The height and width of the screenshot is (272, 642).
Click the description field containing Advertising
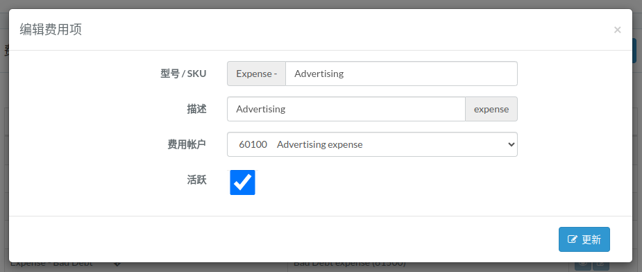coord(346,109)
